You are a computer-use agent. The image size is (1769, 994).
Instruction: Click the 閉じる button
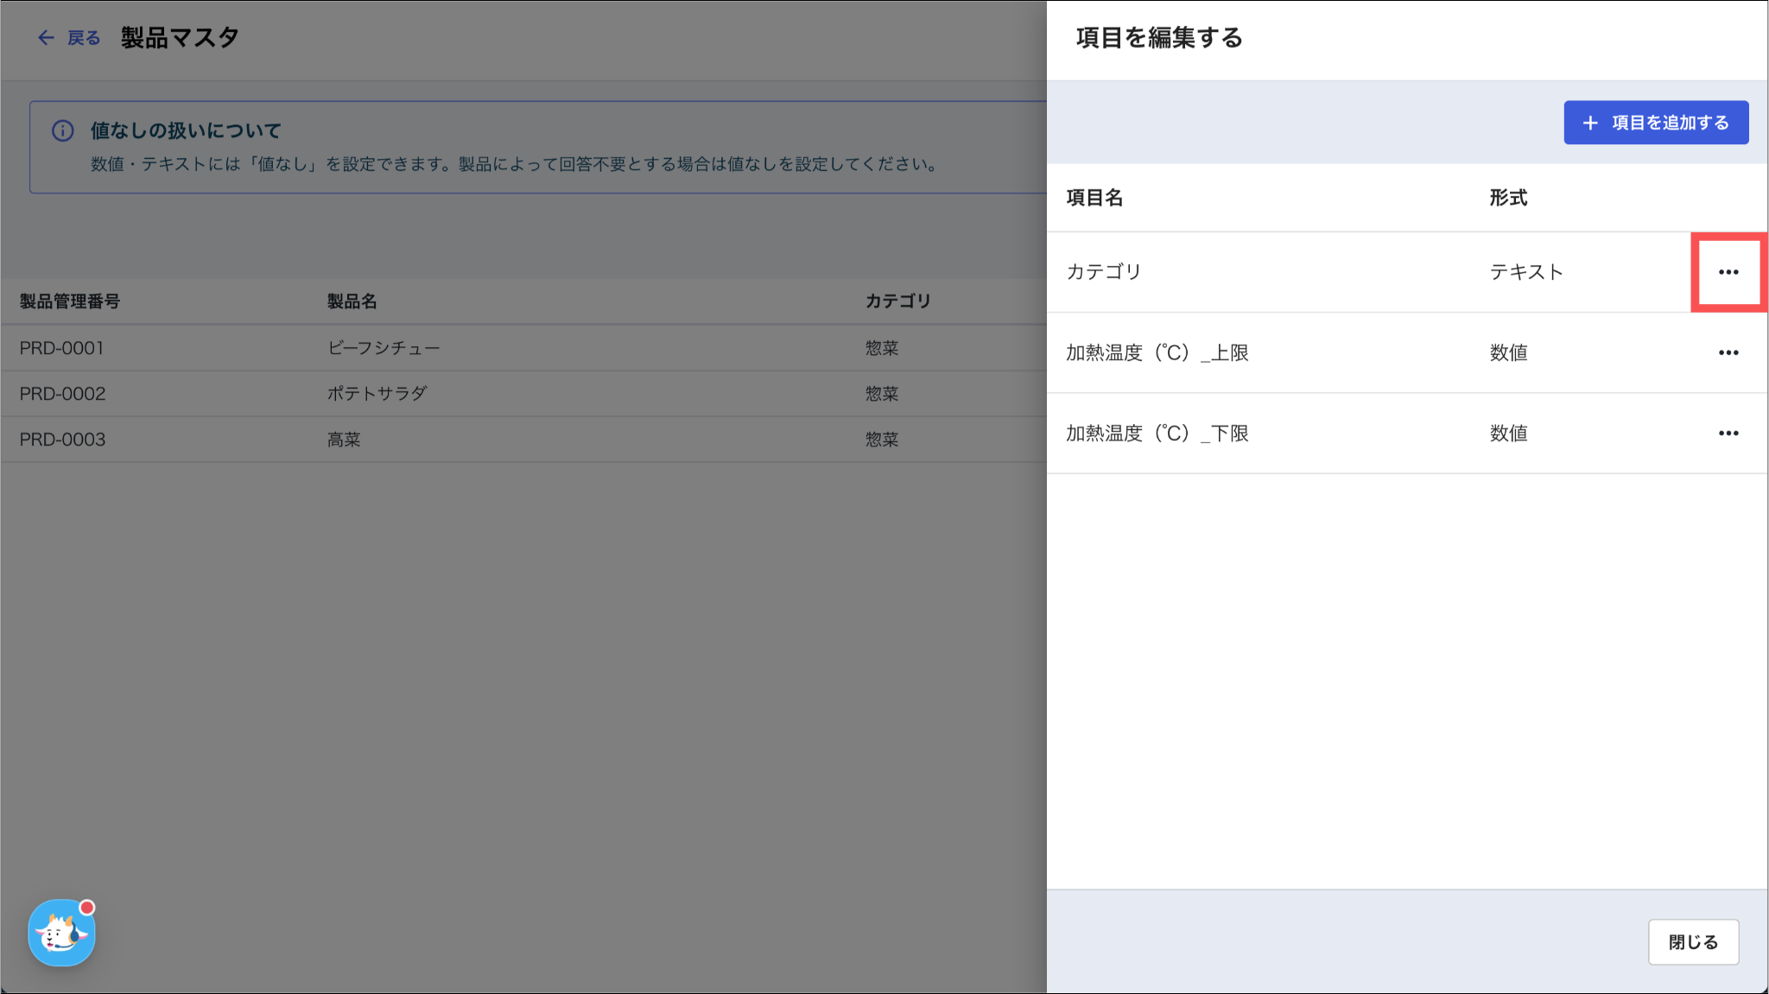[x=1693, y=942]
